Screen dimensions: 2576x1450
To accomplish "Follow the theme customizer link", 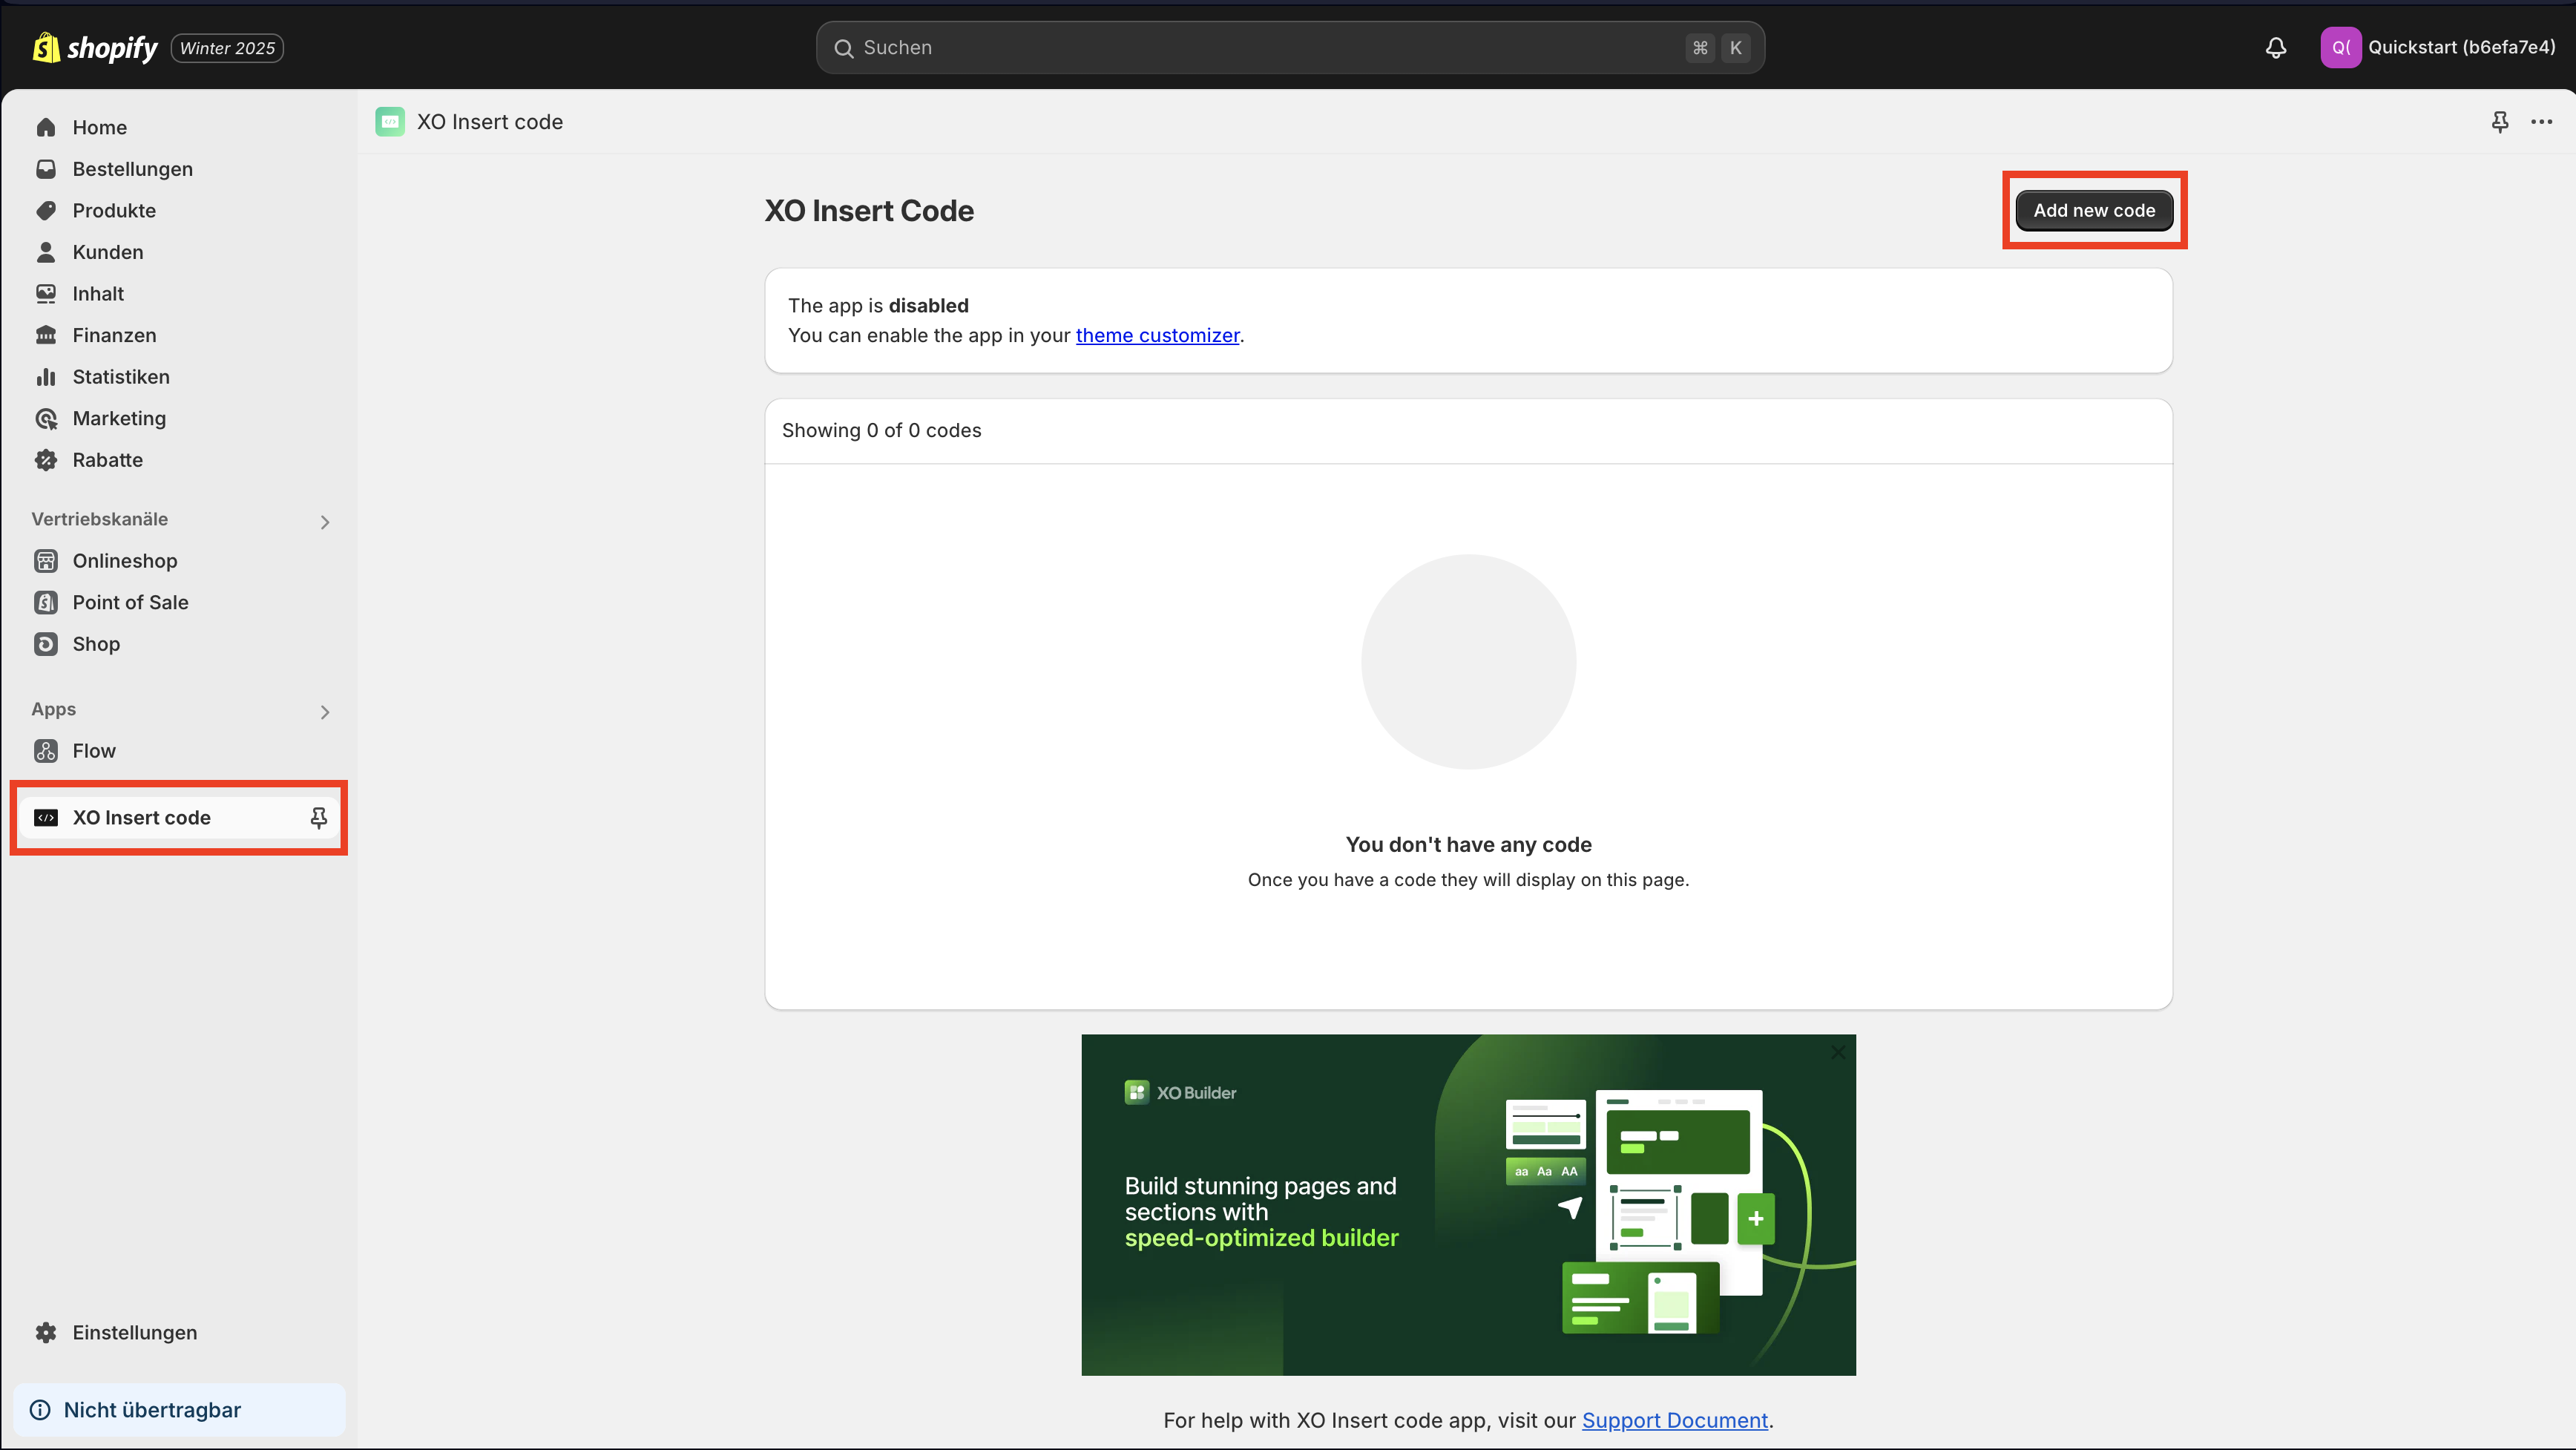I will click(x=1157, y=336).
